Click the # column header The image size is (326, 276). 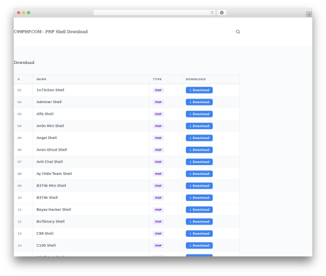19,79
